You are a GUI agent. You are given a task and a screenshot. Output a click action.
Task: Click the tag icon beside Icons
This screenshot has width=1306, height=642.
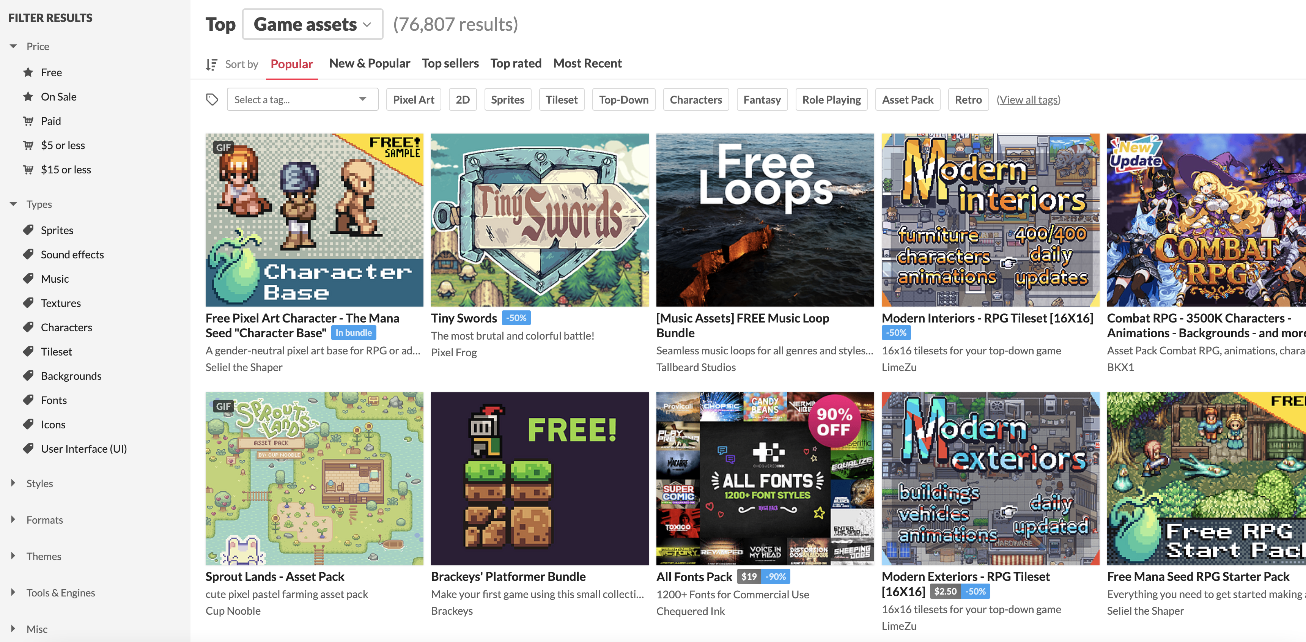[x=28, y=425]
